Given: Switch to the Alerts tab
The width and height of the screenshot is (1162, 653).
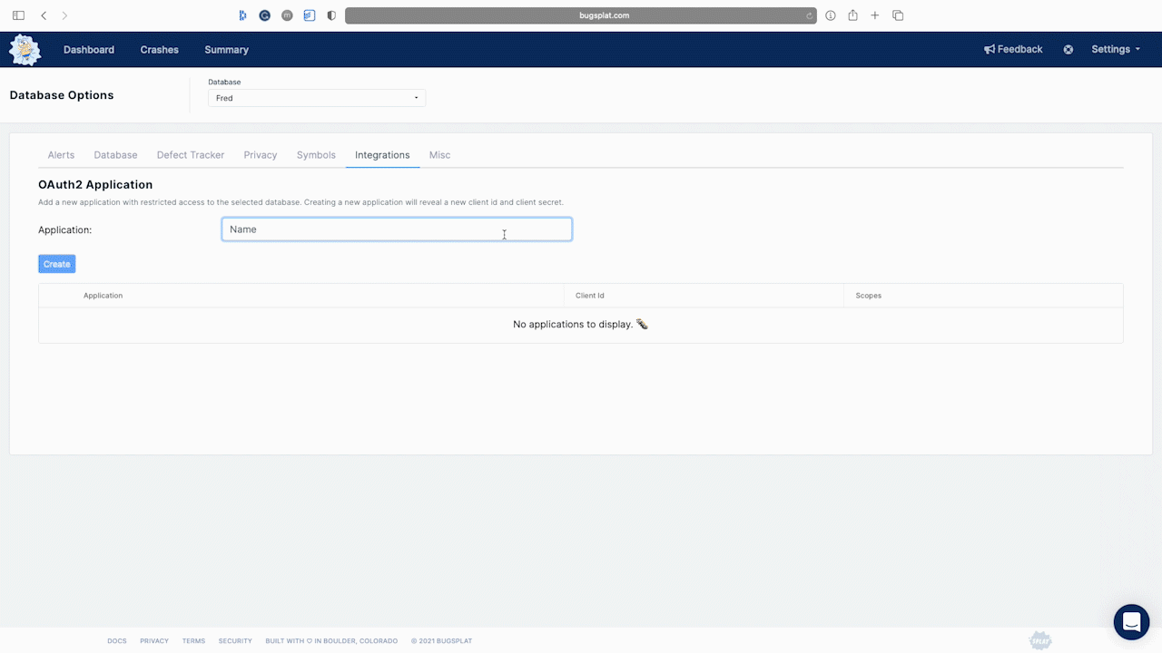Looking at the screenshot, I should coord(61,155).
